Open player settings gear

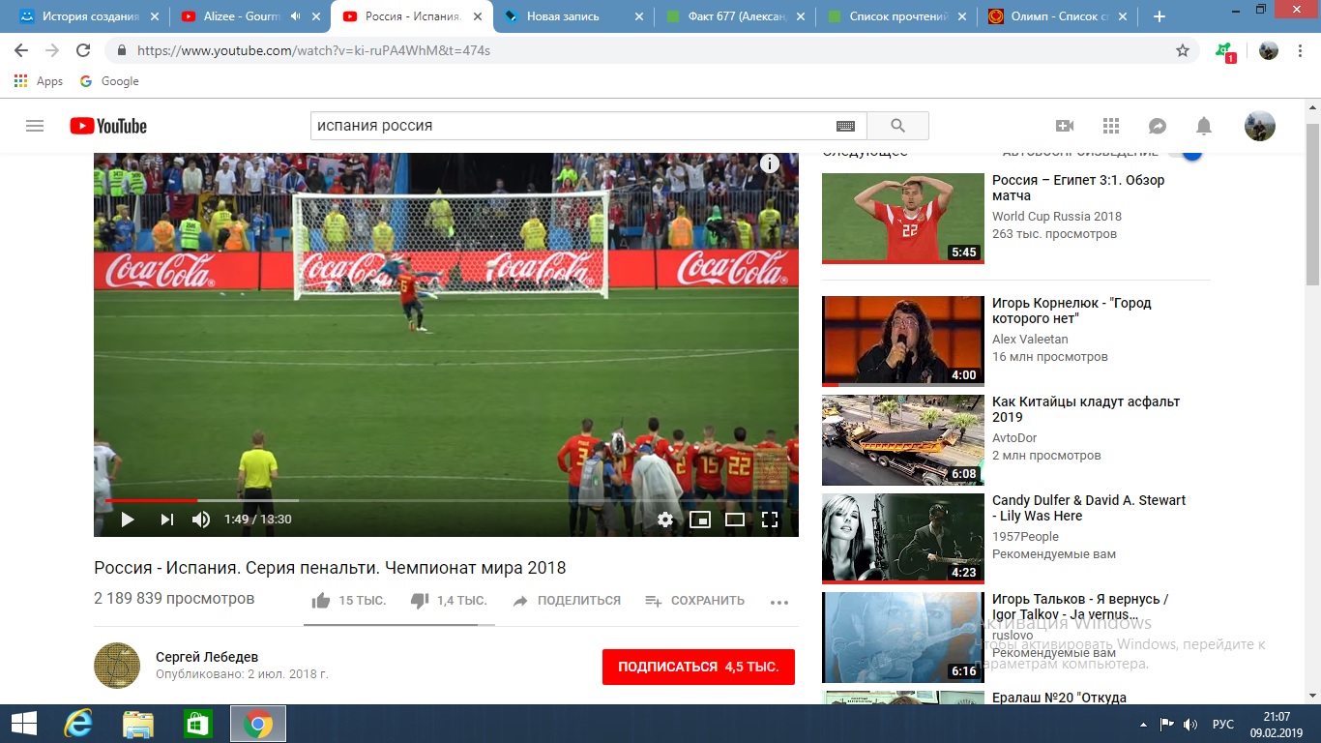pos(665,520)
